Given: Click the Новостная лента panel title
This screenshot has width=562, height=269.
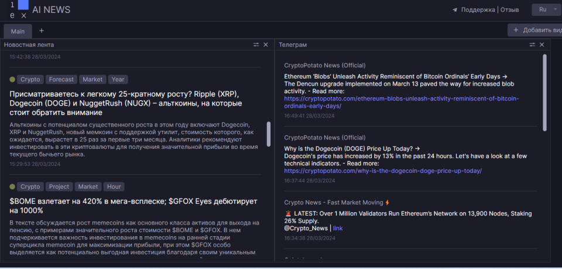Looking at the screenshot, I should [29, 45].
